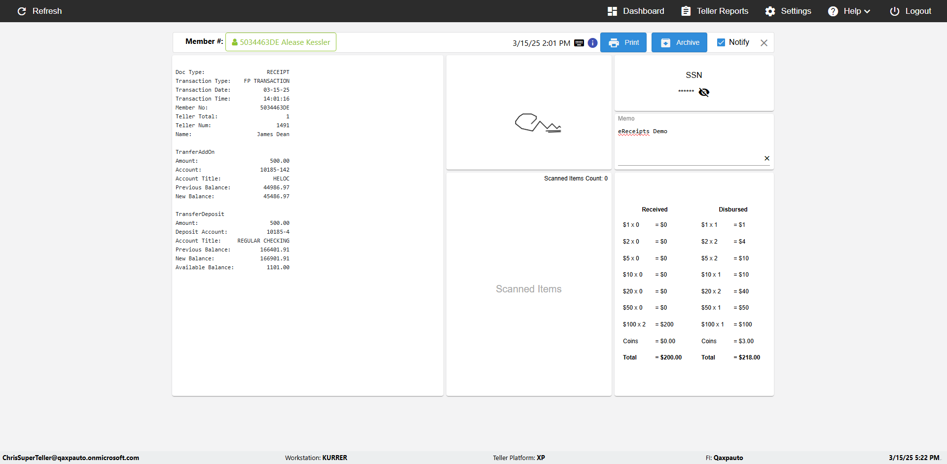Image resolution: width=947 pixels, height=464 pixels.
Task: Click the Help question mark icon
Action: (x=833, y=11)
